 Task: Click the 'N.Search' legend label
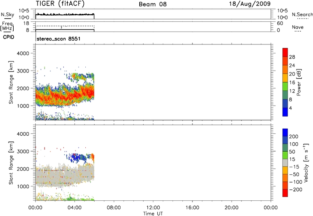point(302,14)
